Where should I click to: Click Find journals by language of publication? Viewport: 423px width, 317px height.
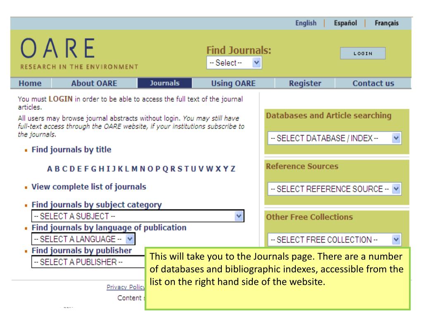click(x=109, y=227)
